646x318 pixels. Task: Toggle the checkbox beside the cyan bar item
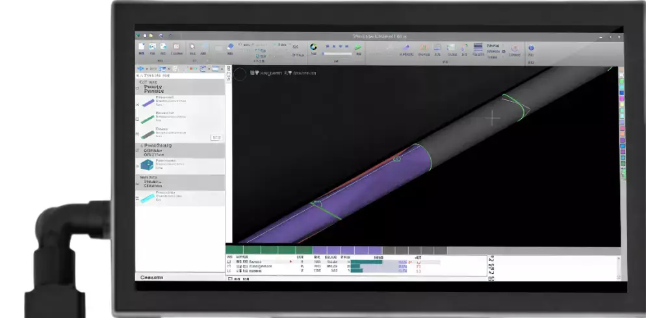[138, 199]
